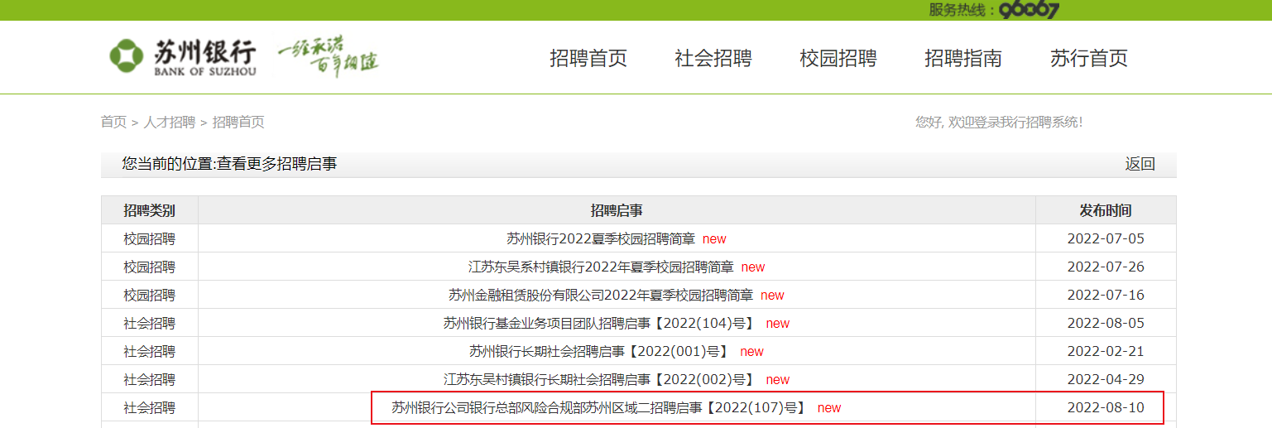1272x428 pixels.
Task: Click 社会招聘 category in 2022-08-05 row
Action: (x=150, y=323)
